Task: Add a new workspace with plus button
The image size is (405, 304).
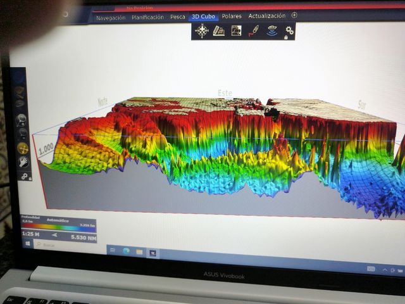Action: coord(294,15)
